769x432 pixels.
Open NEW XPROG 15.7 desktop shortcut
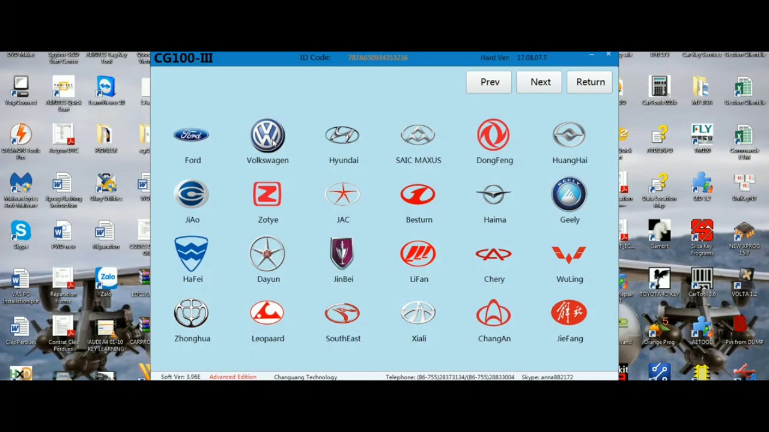(744, 238)
